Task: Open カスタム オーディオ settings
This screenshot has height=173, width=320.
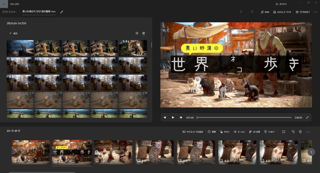Action: [282, 12]
